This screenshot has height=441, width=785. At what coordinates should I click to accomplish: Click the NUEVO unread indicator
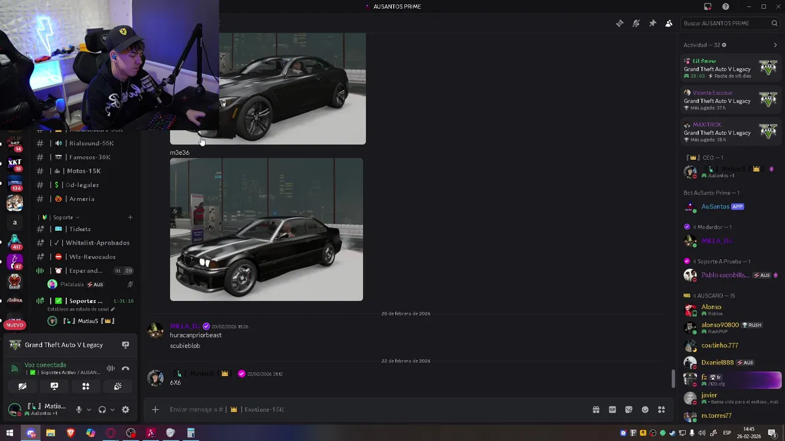(15, 325)
